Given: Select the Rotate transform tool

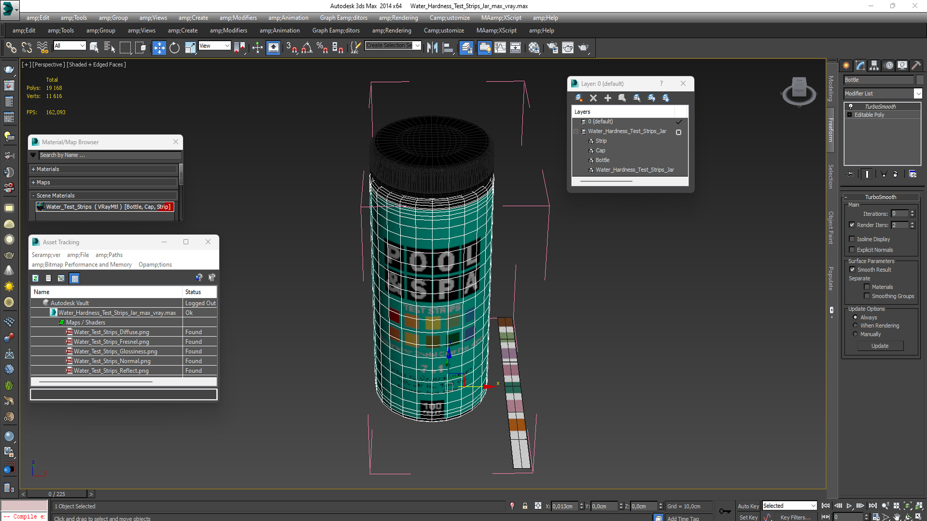Looking at the screenshot, I should pyautogui.click(x=174, y=48).
